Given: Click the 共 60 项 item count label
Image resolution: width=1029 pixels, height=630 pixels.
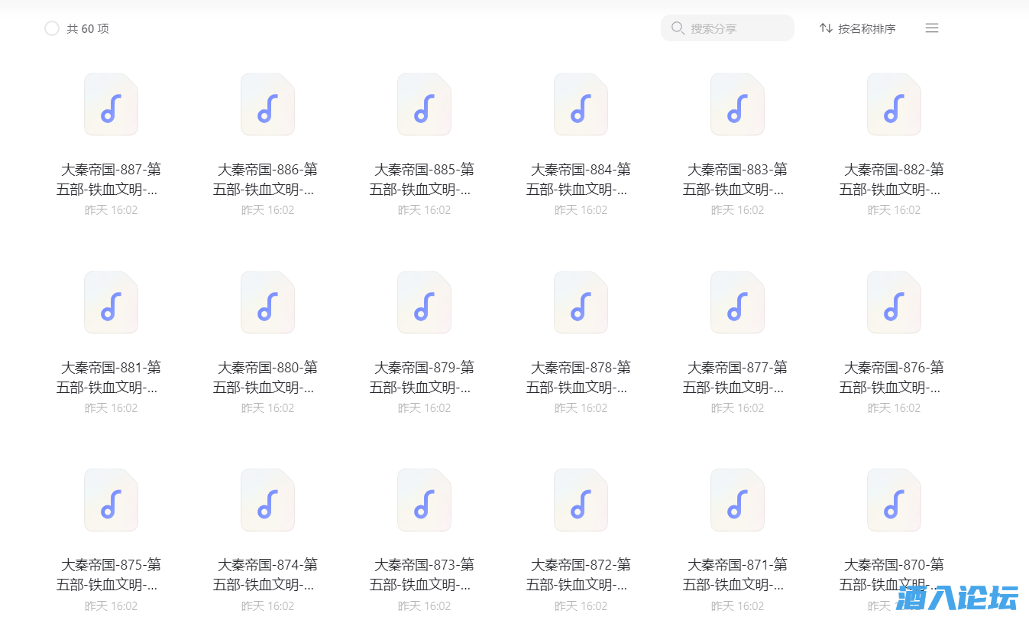Looking at the screenshot, I should (87, 28).
